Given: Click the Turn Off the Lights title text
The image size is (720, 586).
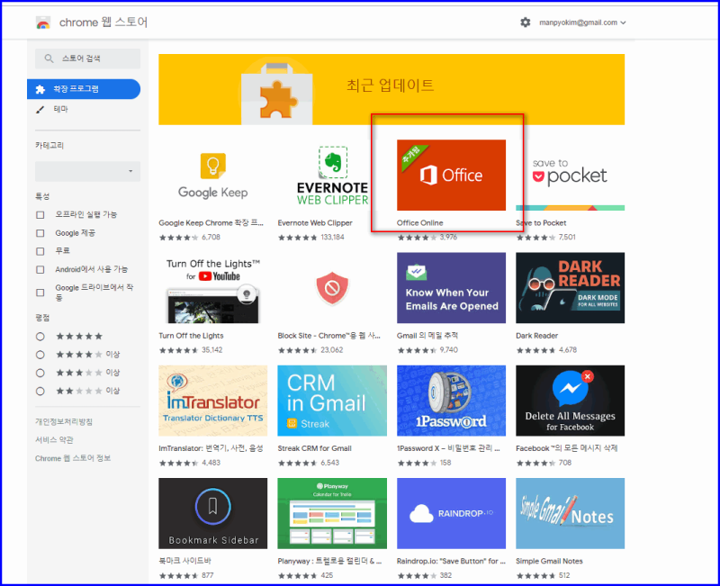Looking at the screenshot, I should point(191,336).
